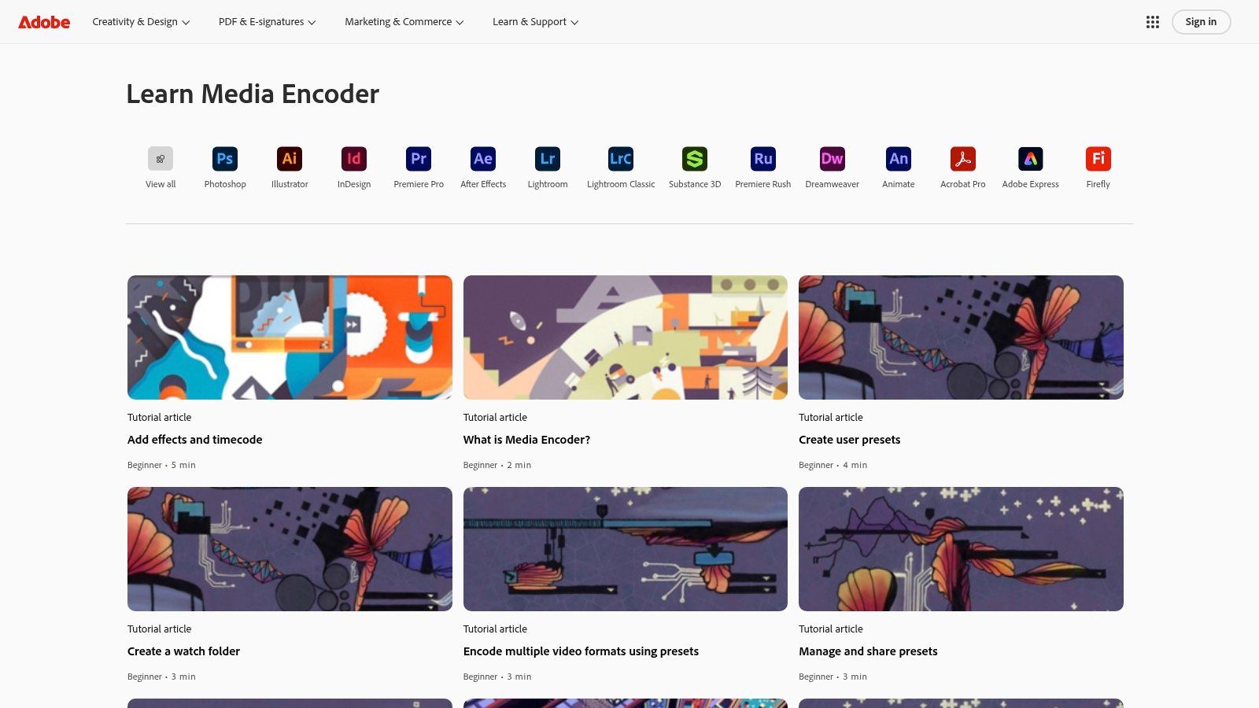Click the Premiere Pro icon
Screen dimensions: 1259x708
[418, 159]
